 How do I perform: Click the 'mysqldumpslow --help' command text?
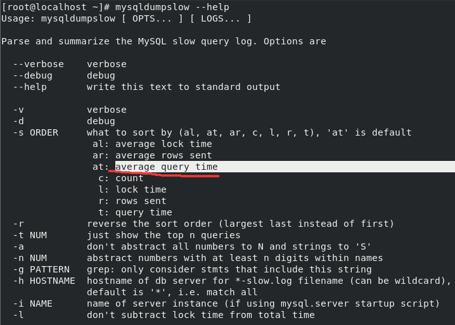172,7
